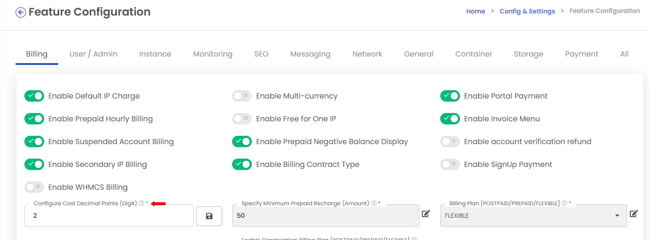Screen dimensions: 649x240
Task: Toggle Enable SignUp Payment switch
Action: click(450, 164)
